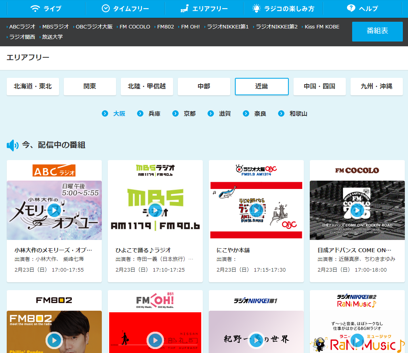Go to FM OH! in the station bar
This screenshot has width=408, height=353.
tap(191, 27)
